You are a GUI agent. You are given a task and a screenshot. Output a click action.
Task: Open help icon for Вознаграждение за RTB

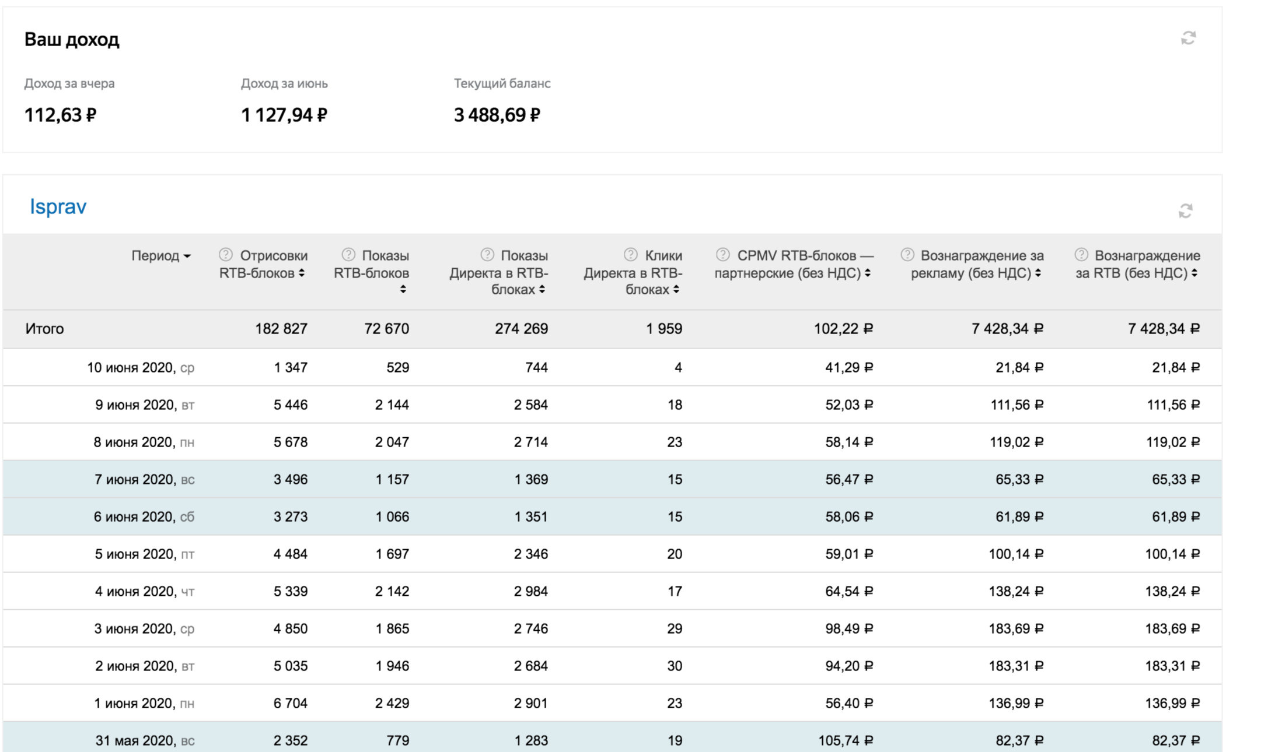pyautogui.click(x=1081, y=255)
